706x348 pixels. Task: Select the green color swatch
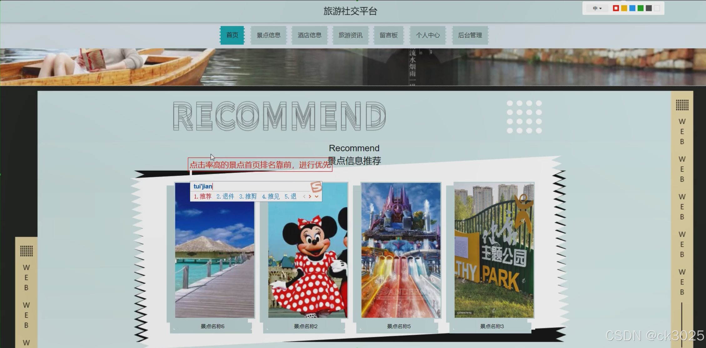click(640, 8)
